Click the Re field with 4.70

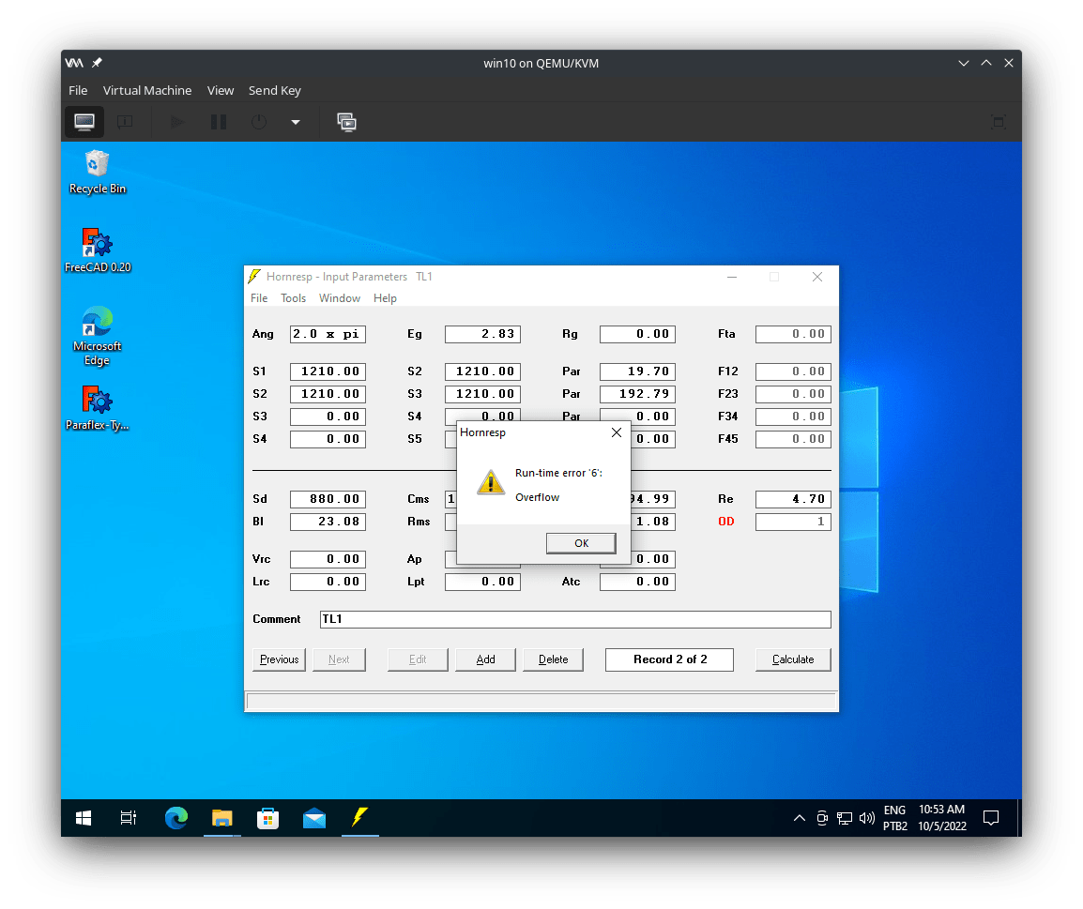[793, 499]
